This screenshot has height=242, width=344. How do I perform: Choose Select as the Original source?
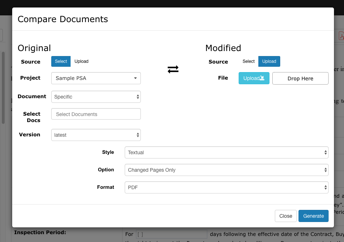[61, 61]
